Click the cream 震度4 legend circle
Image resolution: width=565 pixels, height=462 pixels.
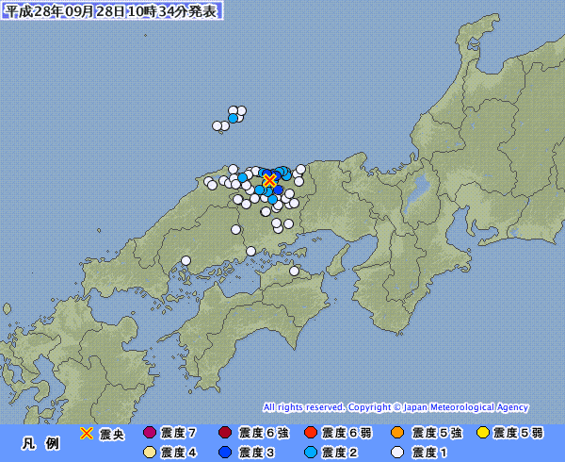(x=150, y=453)
